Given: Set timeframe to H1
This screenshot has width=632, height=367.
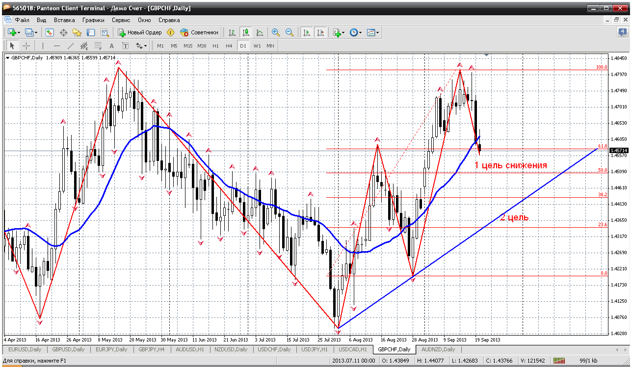Looking at the screenshot, I should point(215,46).
